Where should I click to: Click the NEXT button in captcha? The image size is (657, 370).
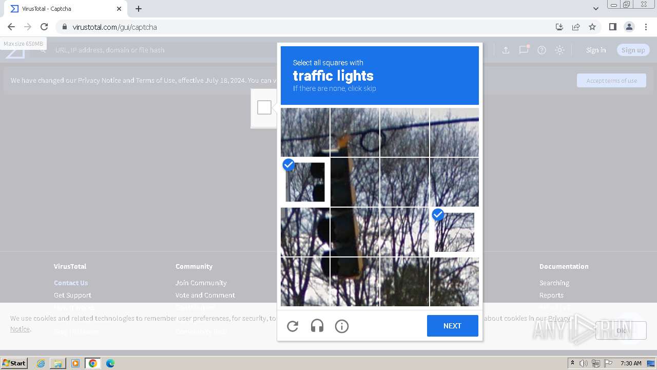[452, 326]
